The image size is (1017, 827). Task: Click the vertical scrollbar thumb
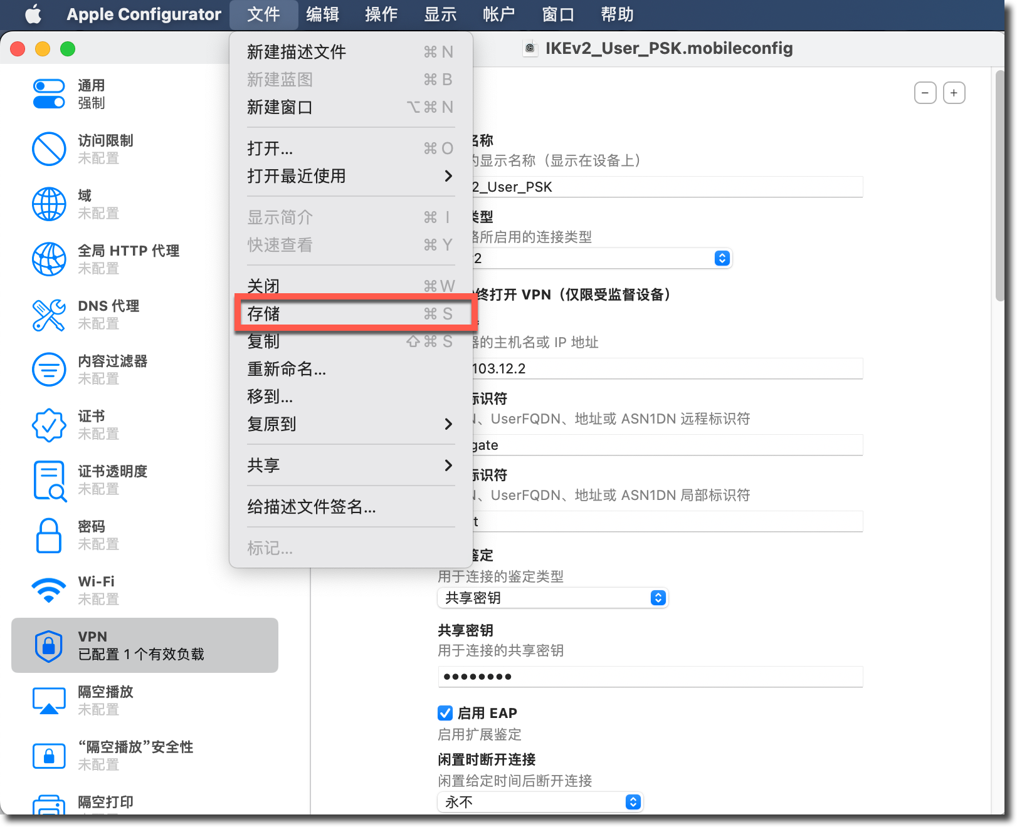[x=1000, y=186]
